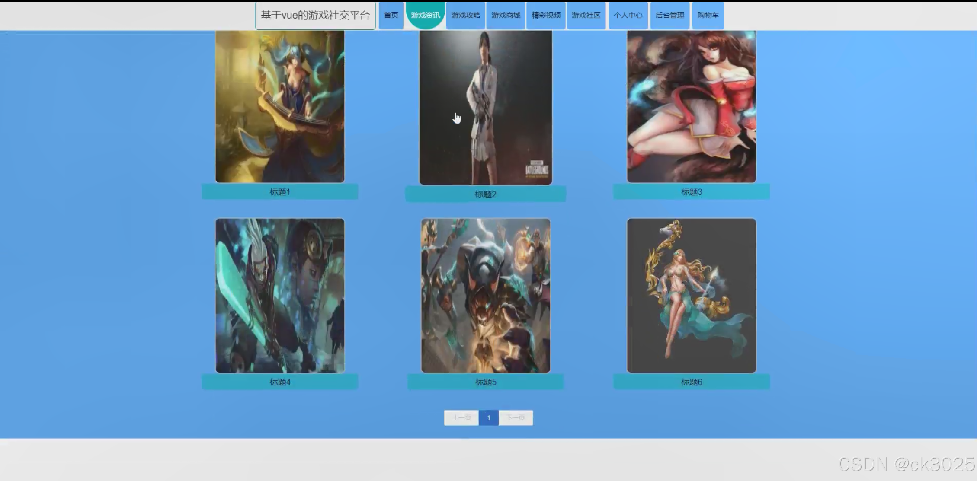Click the 下一页 next page button
977x481 pixels.
coord(516,418)
